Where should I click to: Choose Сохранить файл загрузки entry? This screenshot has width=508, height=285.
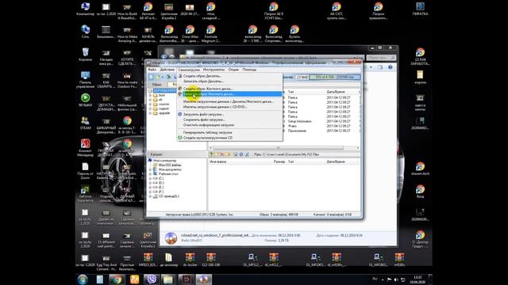click(x=229, y=120)
